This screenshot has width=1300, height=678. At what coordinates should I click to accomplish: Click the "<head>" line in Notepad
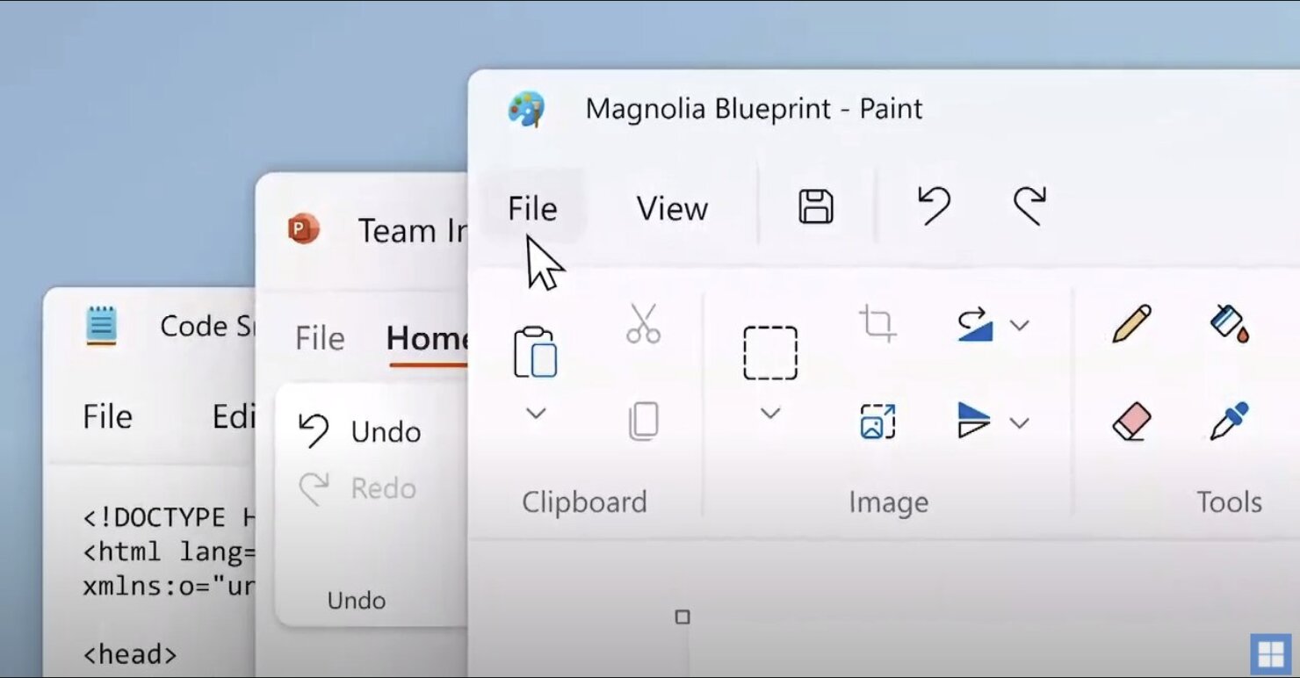[x=130, y=654]
